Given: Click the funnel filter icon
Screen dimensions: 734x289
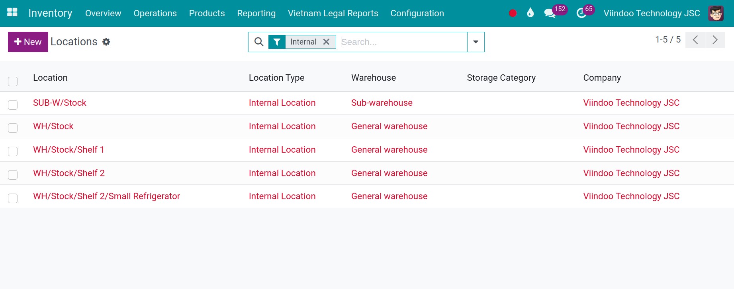Looking at the screenshot, I should (277, 42).
